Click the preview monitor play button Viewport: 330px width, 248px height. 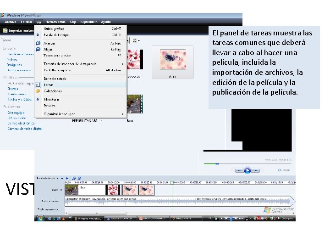tap(247, 170)
